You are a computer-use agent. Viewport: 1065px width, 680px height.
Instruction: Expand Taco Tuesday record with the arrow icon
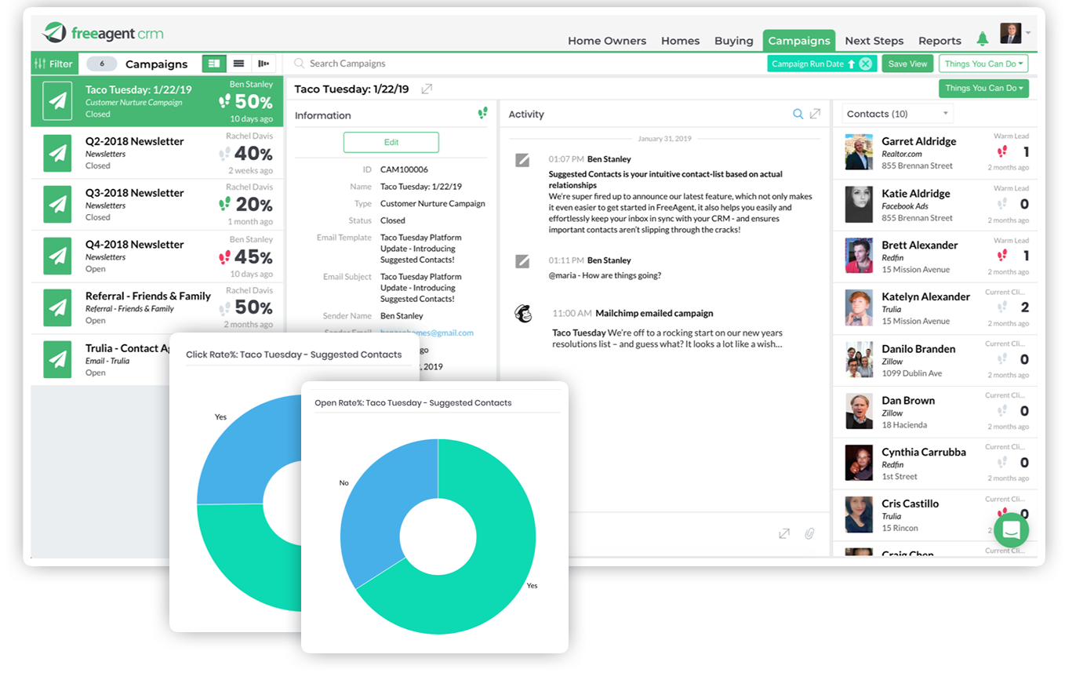[427, 89]
